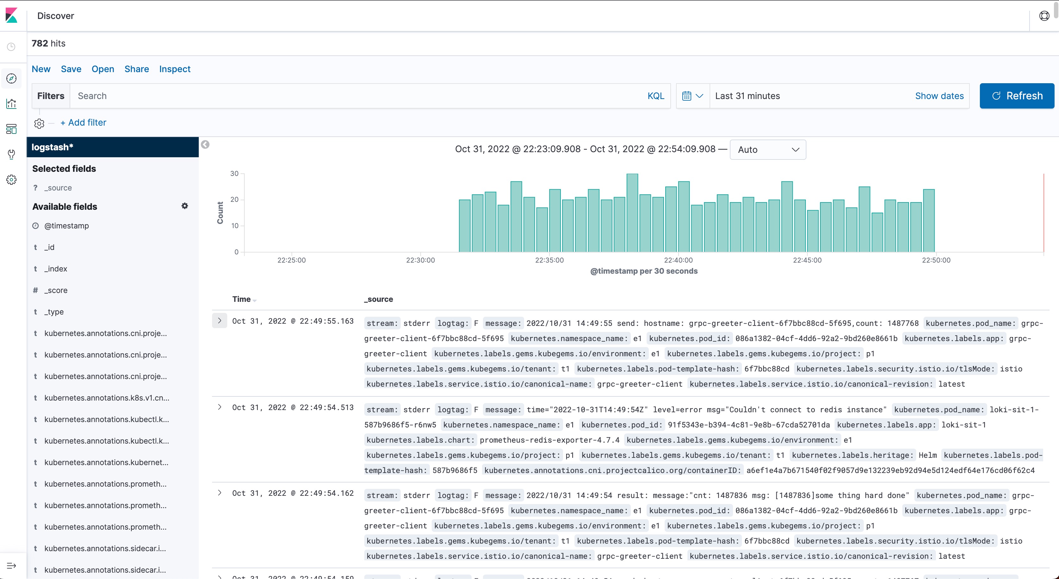
Task: Click the Filters label button
Action: pyautogui.click(x=51, y=96)
